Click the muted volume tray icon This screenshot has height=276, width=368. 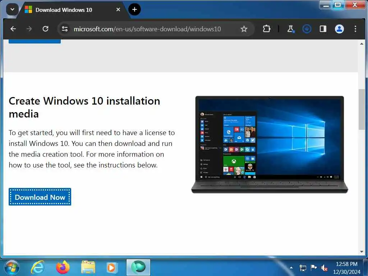pos(325,267)
